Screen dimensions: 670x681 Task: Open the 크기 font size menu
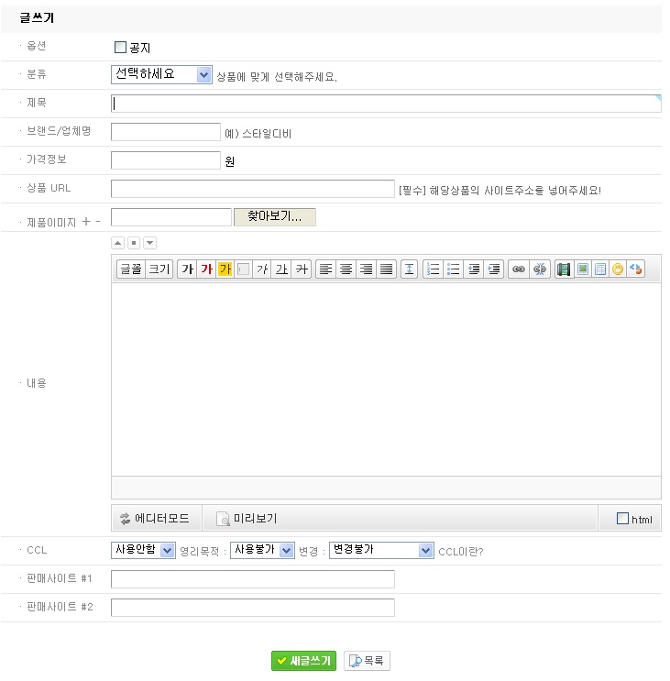(159, 269)
